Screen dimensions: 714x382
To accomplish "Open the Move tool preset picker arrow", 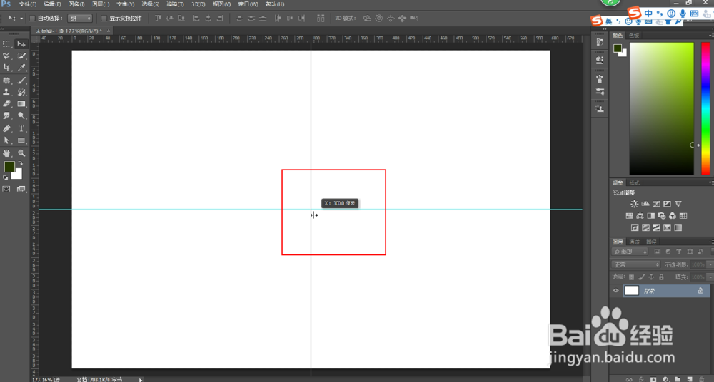I will 21,19.
